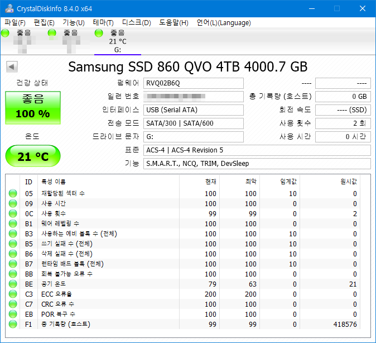Close the CrystalDiskInfo window
This screenshot has height=343, width=376.
(x=363, y=8)
